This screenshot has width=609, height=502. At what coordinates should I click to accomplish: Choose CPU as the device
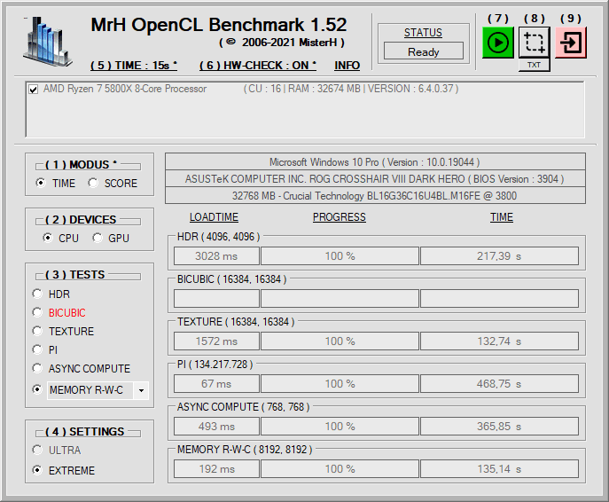[47, 238]
